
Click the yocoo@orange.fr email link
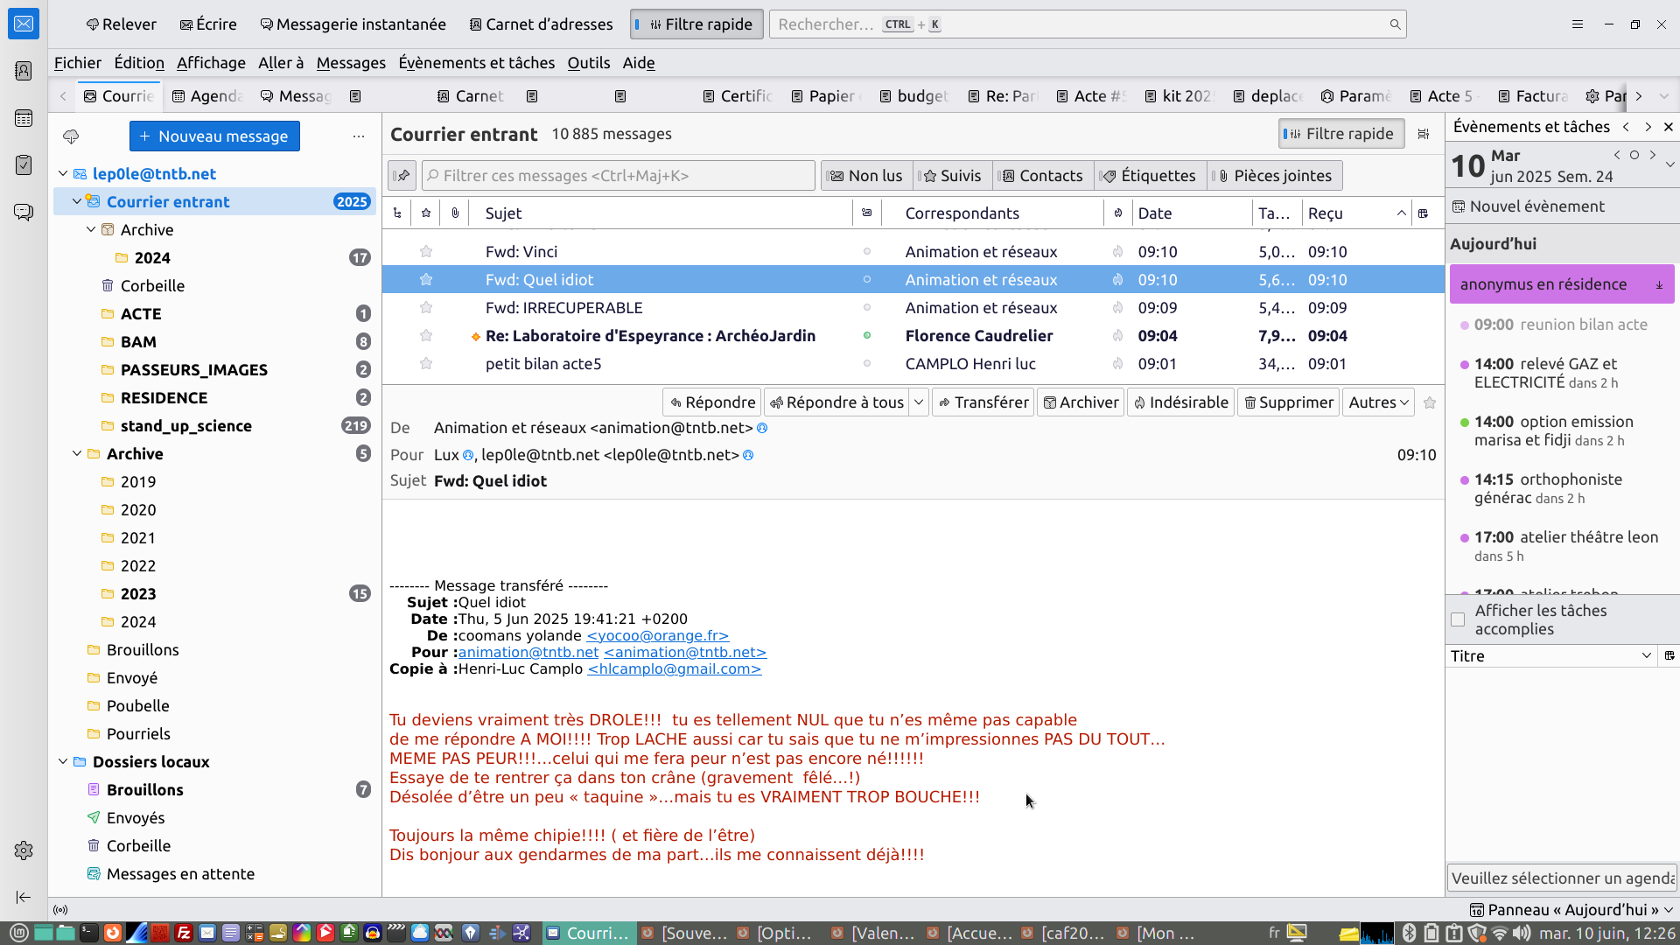(657, 636)
